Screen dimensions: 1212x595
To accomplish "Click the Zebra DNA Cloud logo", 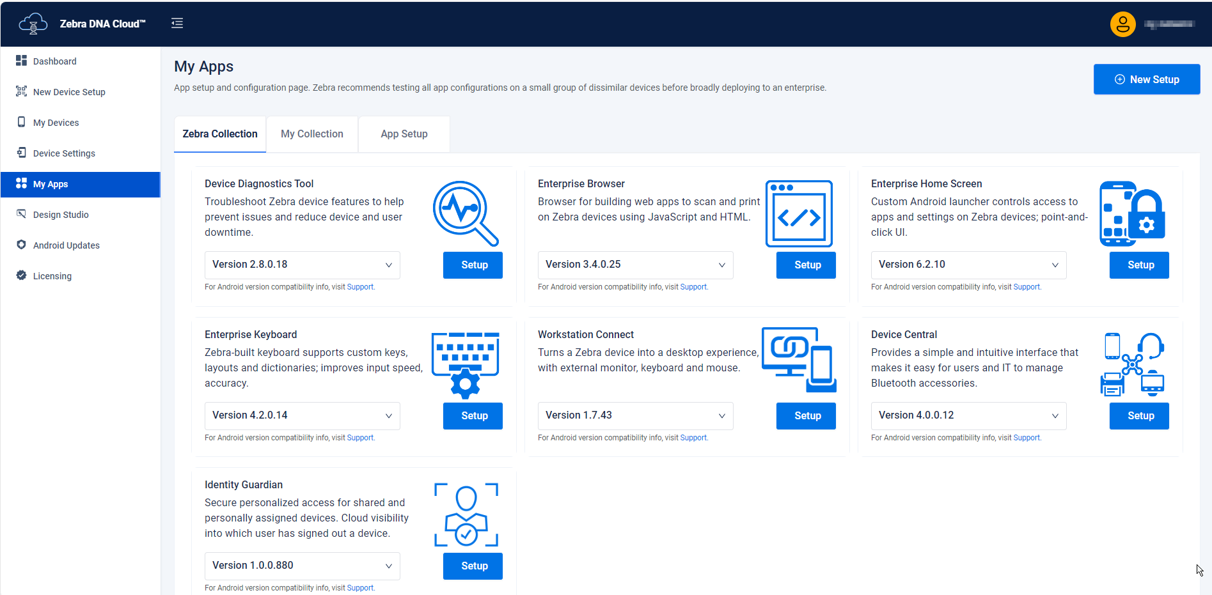I will (33, 23).
